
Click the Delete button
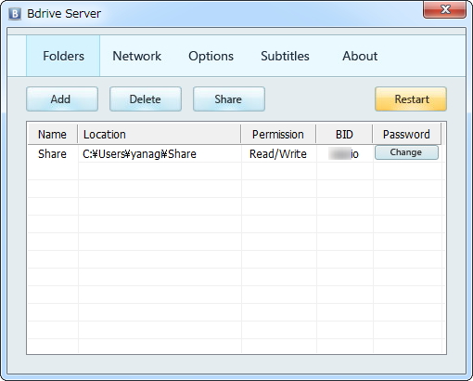pyautogui.click(x=146, y=99)
